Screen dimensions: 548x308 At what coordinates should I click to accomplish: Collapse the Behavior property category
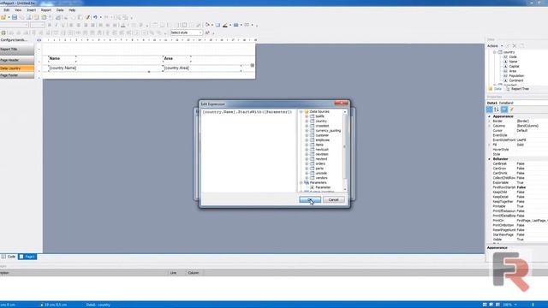[489, 159]
